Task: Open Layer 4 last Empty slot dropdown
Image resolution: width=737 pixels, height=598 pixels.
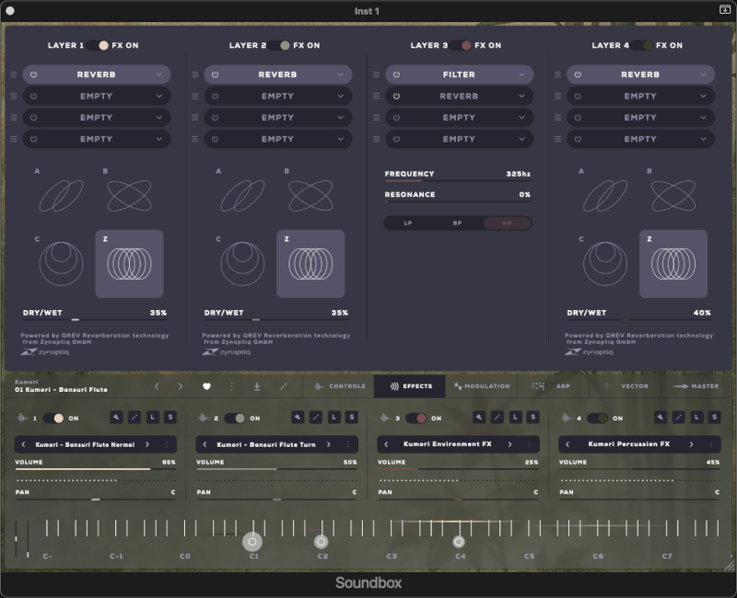Action: pos(703,140)
